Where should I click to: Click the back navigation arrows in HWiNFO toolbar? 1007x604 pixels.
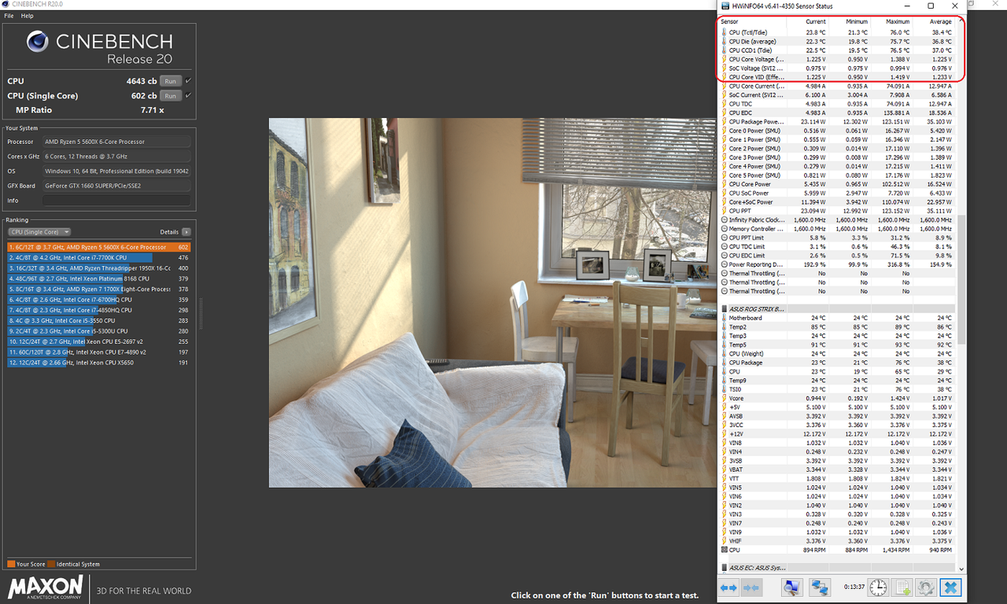(x=728, y=587)
